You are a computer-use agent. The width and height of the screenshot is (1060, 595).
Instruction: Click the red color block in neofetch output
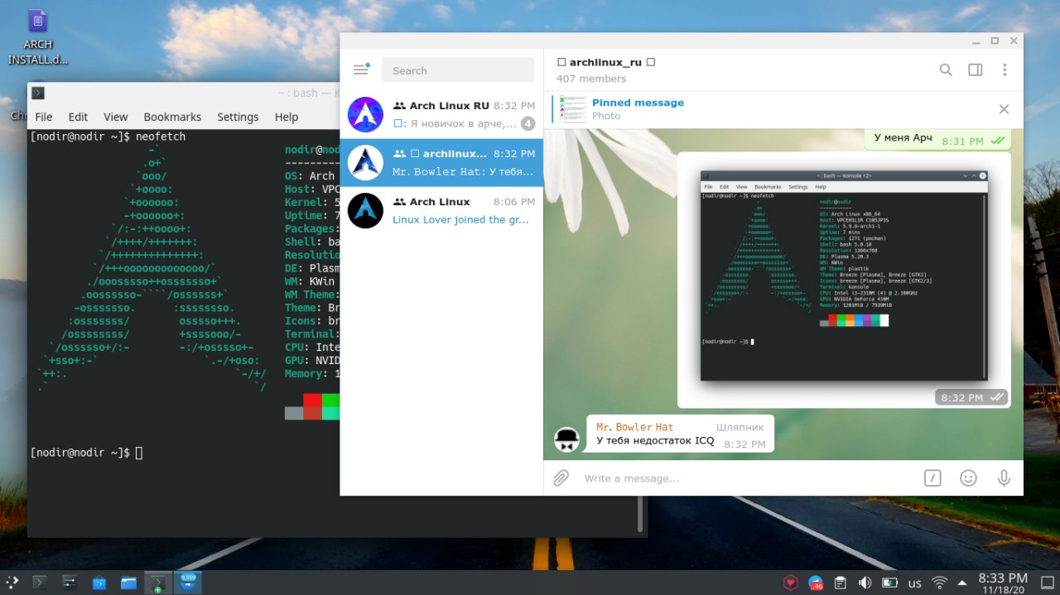click(312, 400)
